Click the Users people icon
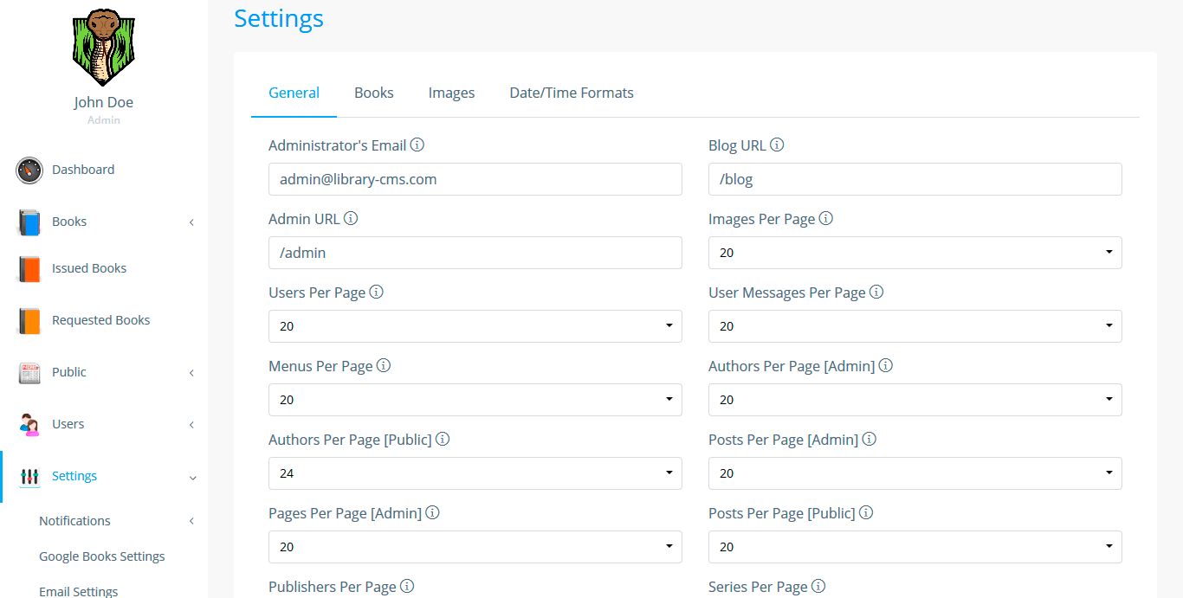1183x598 pixels. click(29, 425)
